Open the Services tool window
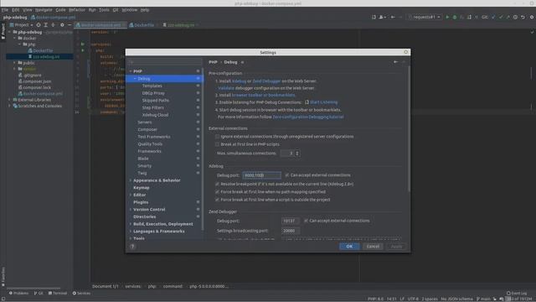 [81, 293]
